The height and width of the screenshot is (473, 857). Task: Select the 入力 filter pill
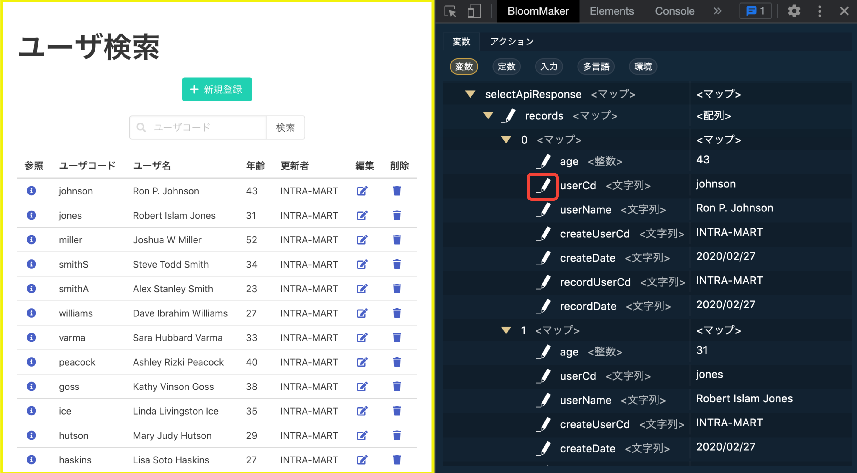pos(549,67)
